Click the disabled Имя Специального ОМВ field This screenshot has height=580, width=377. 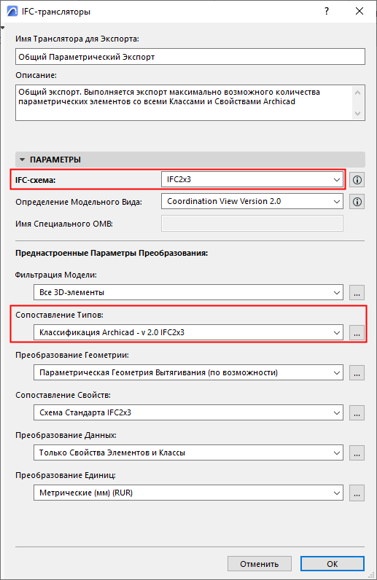pyautogui.click(x=252, y=224)
